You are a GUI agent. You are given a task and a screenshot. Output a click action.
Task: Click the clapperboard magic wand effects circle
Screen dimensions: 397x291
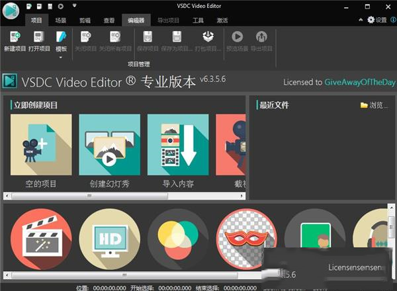point(41,239)
